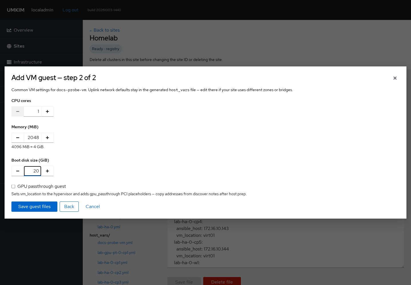Increase CPU cores with plus button
The width and height of the screenshot is (411, 285).
[x=47, y=111]
